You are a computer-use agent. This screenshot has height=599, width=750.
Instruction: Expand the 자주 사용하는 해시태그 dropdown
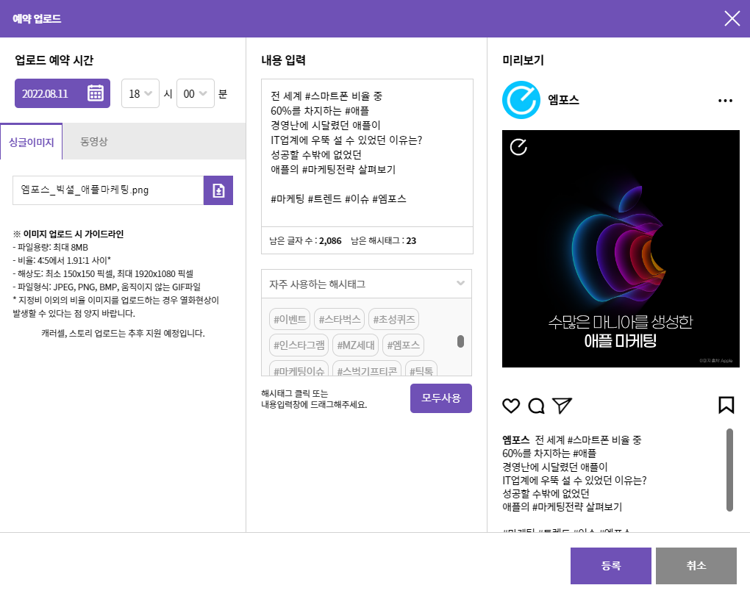366,284
